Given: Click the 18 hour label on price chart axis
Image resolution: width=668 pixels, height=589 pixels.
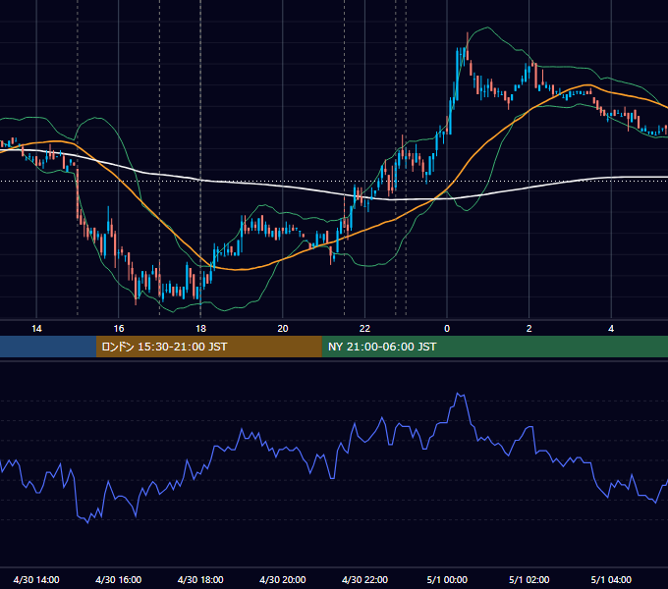Looking at the screenshot, I should click(x=200, y=329).
